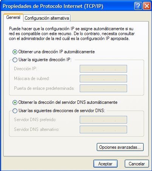This screenshot has width=152, height=171.
Task: Click the Dirección IP input field
Action: point(103,69)
